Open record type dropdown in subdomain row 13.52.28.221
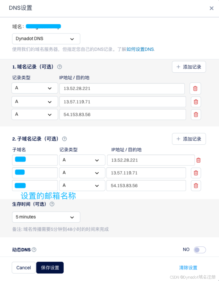 tap(82, 160)
